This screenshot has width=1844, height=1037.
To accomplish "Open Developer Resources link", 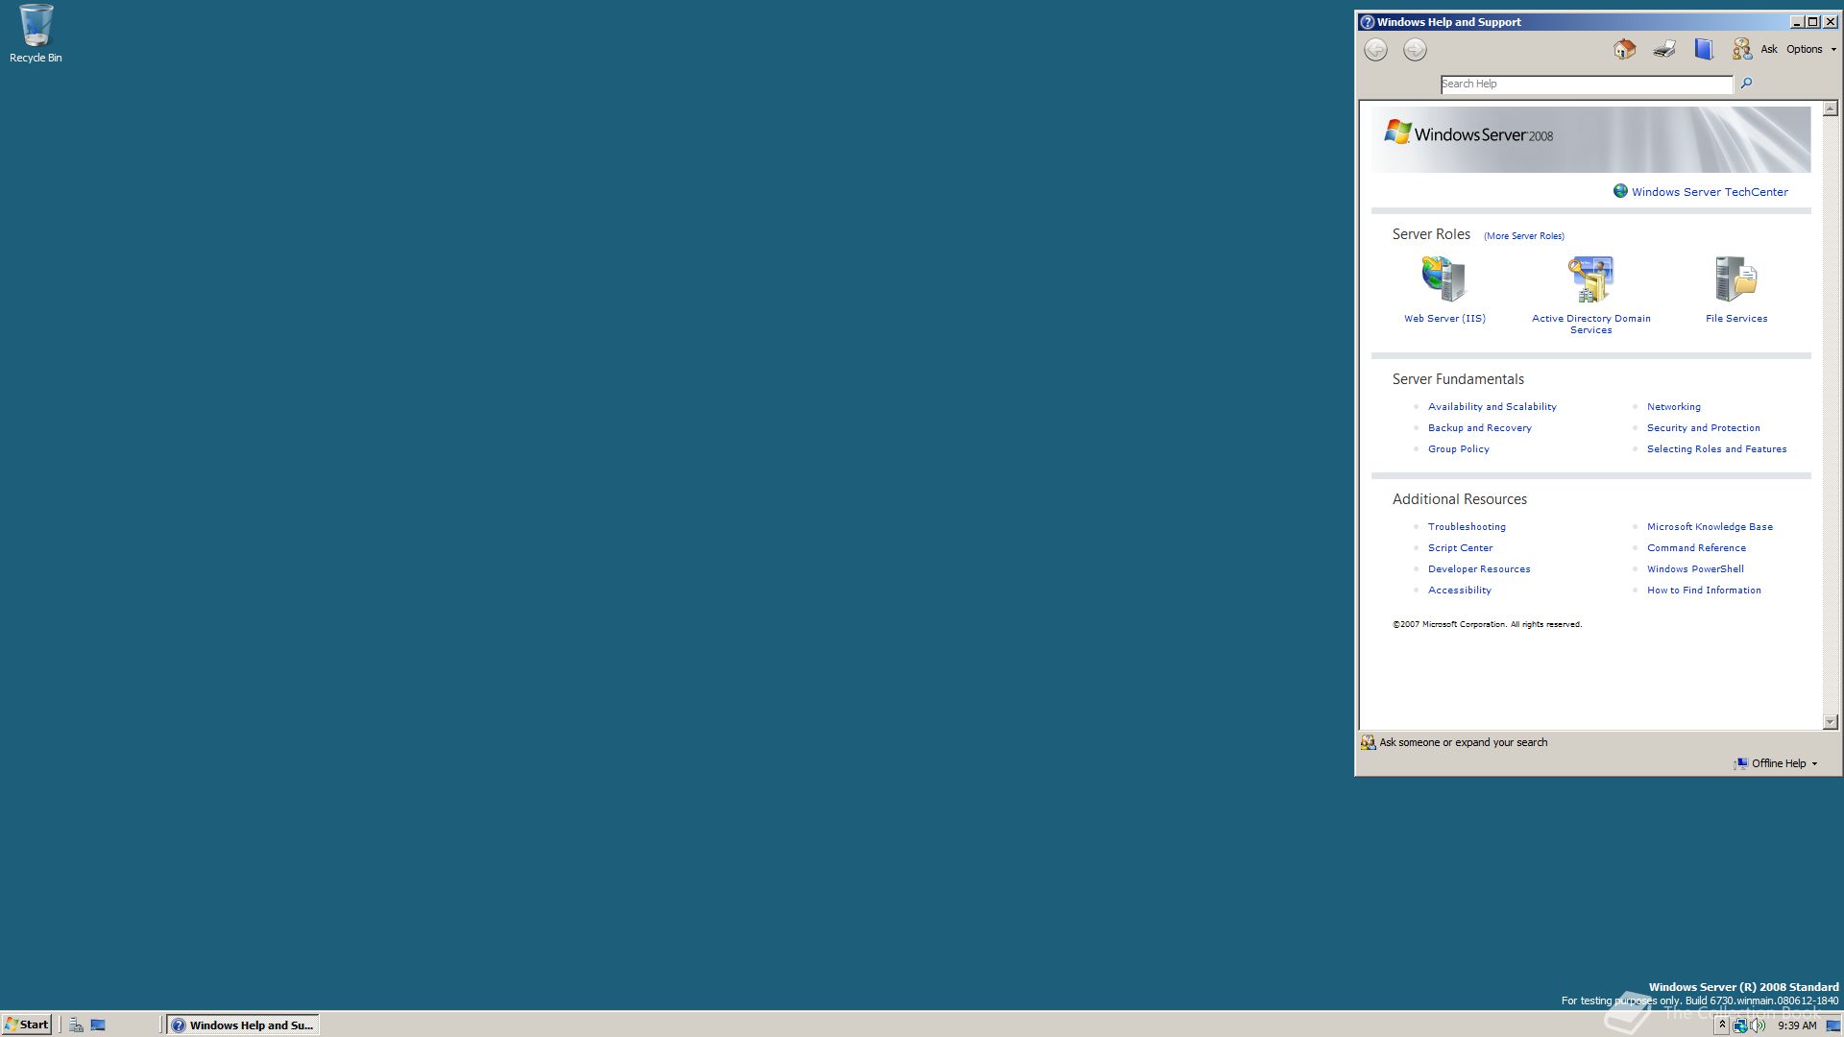I will 1479,569.
